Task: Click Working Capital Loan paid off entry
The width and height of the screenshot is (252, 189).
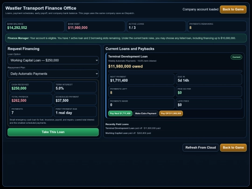Action: point(128,133)
